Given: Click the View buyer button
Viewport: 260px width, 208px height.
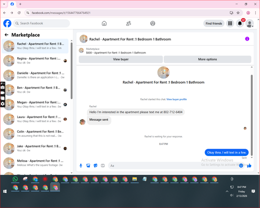Looking at the screenshot, I should click(x=121, y=59).
